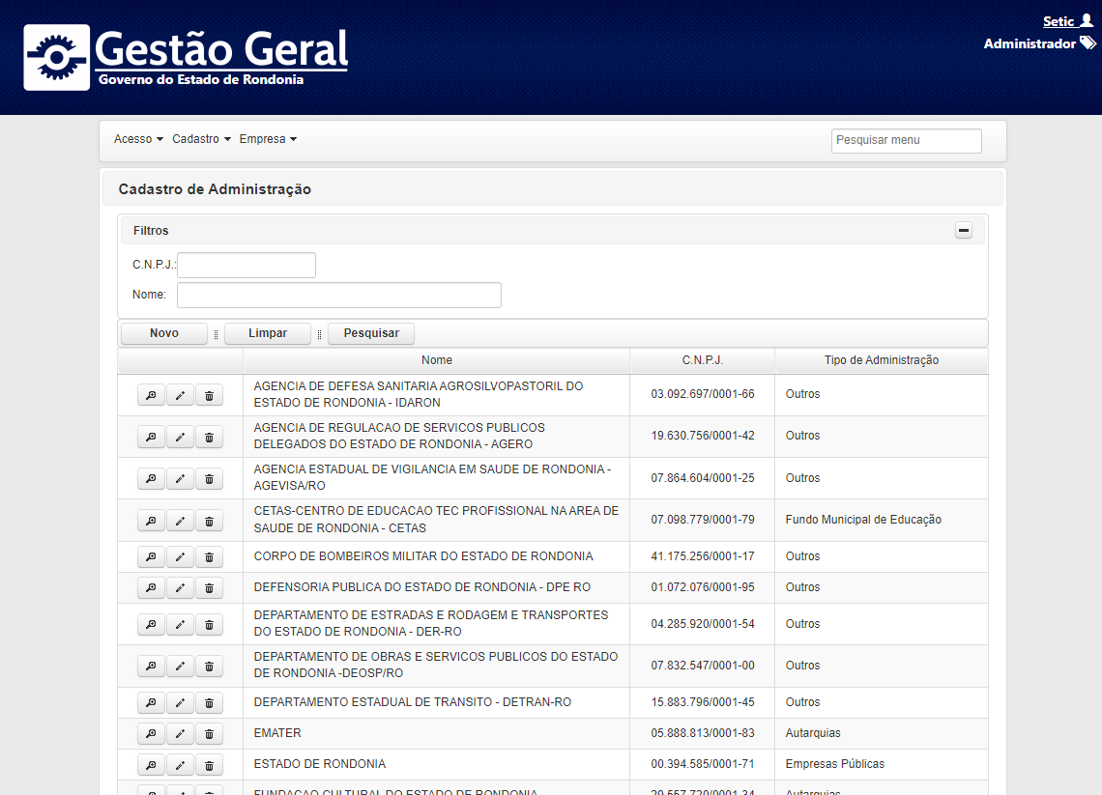Viewport: 1102px width, 795px height.
Task: Sort by Tipo de Administração header
Action: 882,360
